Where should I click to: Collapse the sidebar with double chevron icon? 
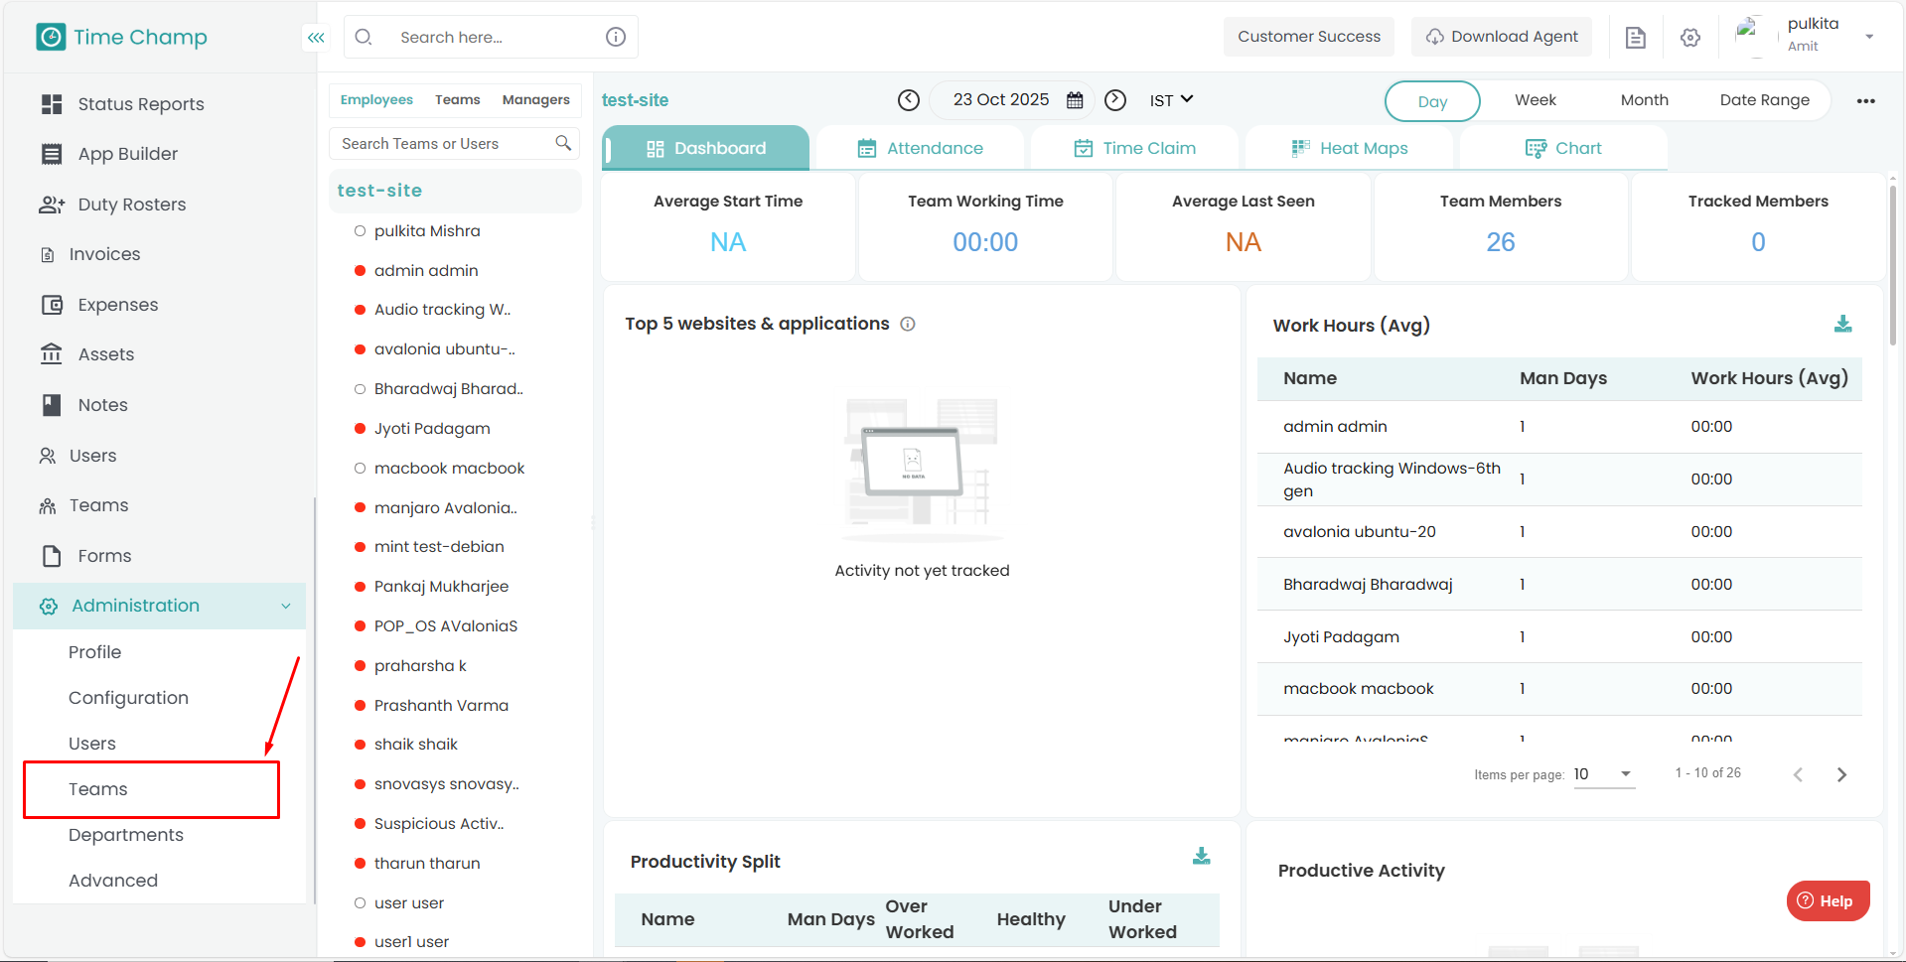316,38
